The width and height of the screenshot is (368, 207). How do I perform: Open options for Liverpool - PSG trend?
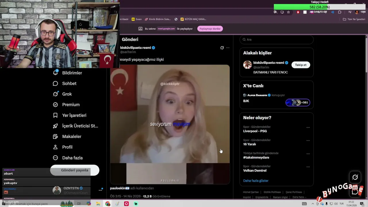308,127
